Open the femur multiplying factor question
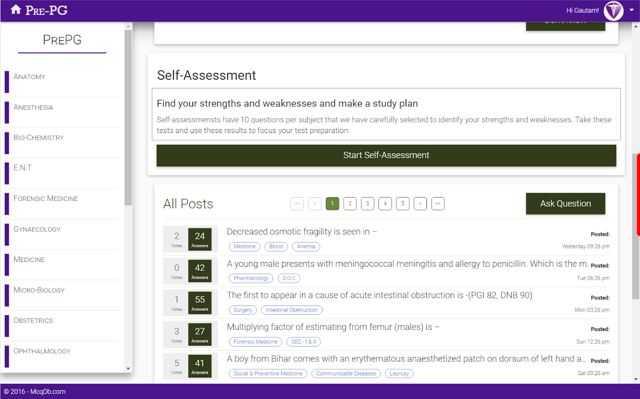This screenshot has height=399, width=640. pos(333,327)
